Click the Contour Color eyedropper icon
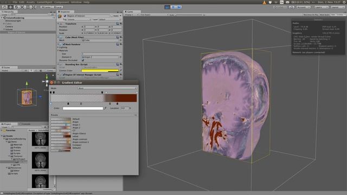The height and width of the screenshot is (195, 347). 120,70
